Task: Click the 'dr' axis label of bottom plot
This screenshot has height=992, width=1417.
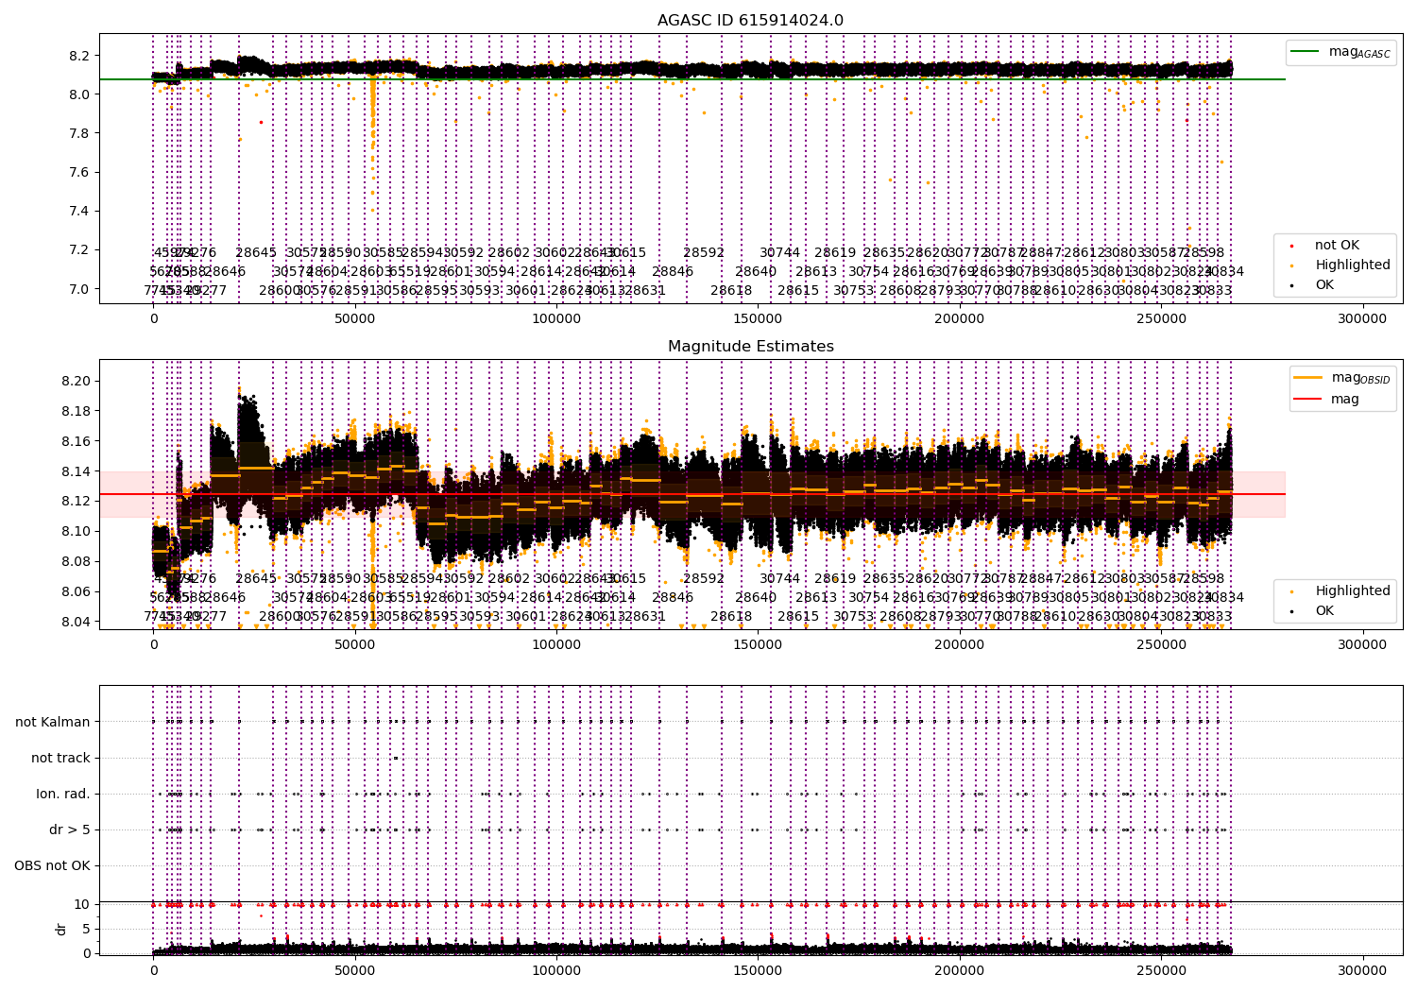Action: 61,929
